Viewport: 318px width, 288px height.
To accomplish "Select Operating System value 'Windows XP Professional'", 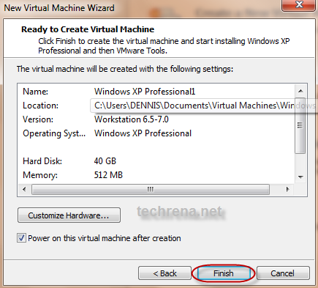I will point(143,133).
